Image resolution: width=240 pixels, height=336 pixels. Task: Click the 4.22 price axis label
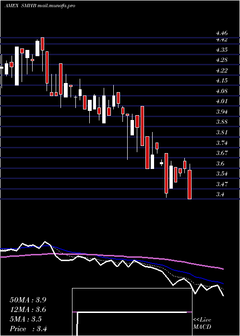[x=222, y=71]
